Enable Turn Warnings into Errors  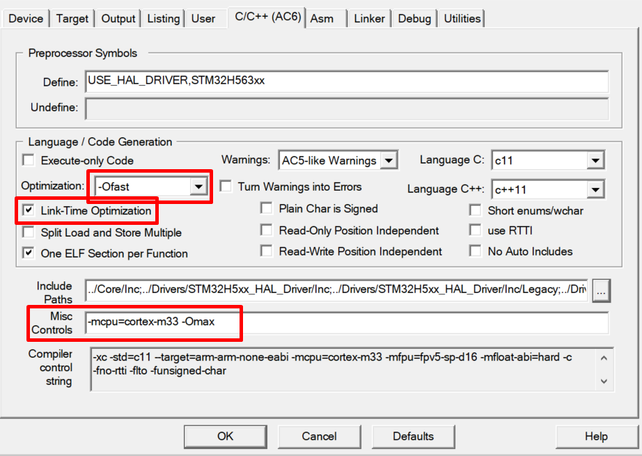(x=226, y=186)
